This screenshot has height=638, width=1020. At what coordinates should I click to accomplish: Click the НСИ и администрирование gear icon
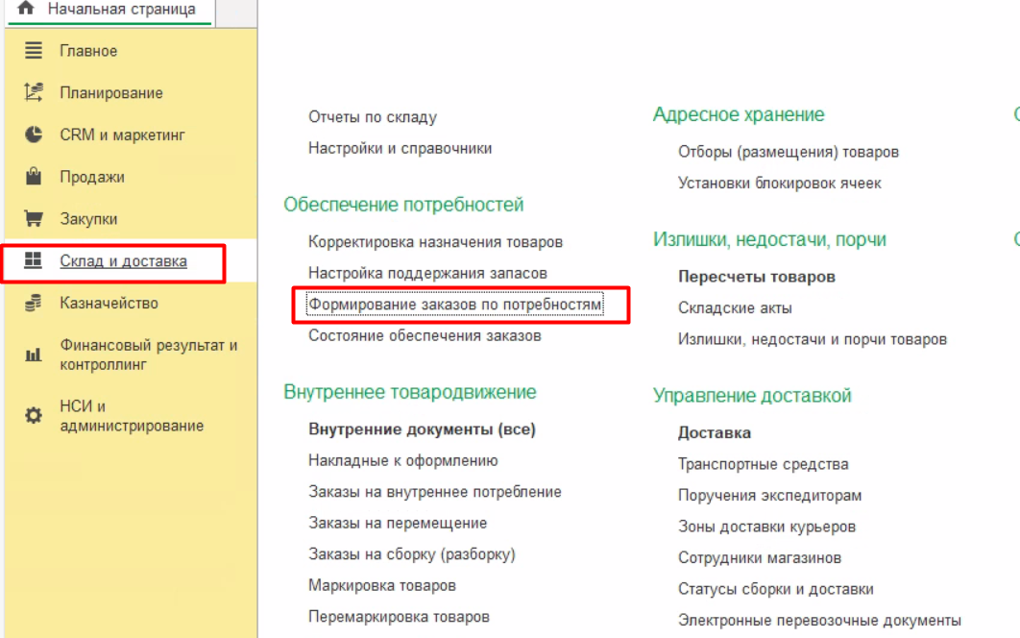pyautogui.click(x=34, y=416)
